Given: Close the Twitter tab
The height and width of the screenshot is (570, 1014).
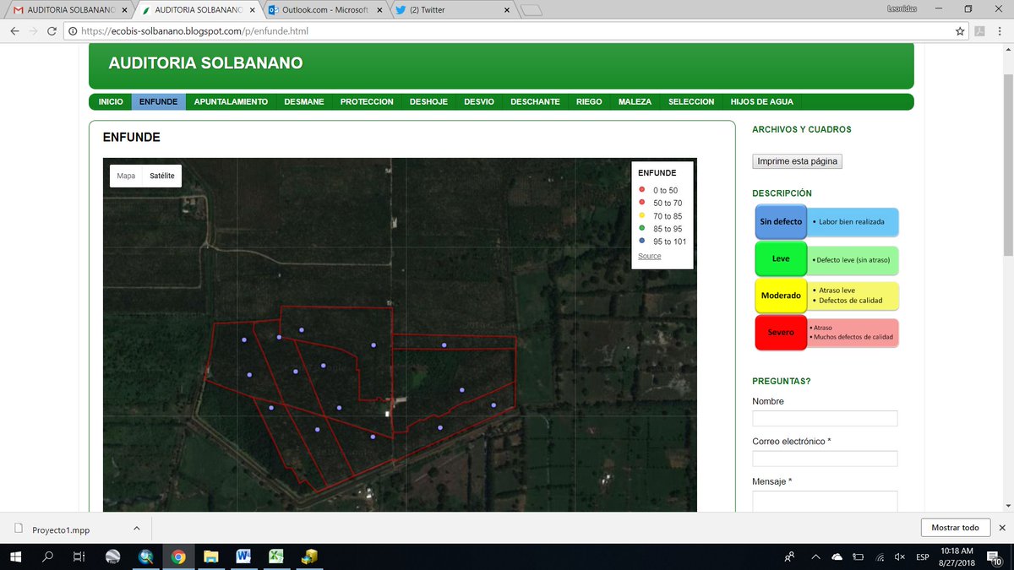Looking at the screenshot, I should [506, 10].
